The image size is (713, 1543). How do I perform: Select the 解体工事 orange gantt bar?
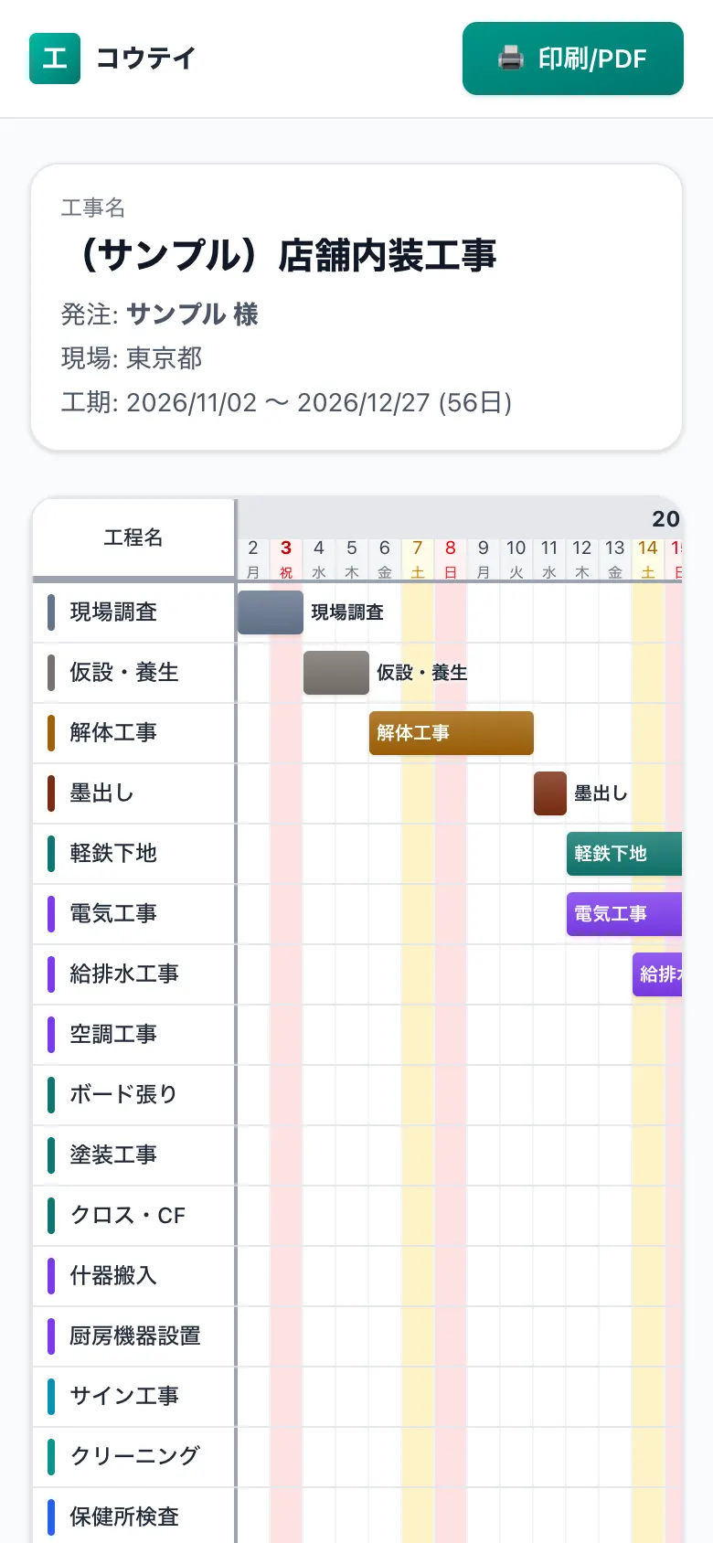click(452, 733)
